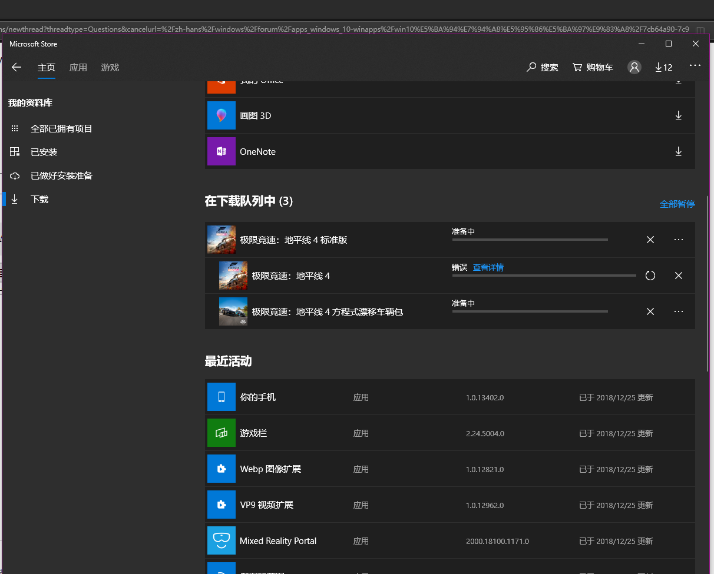
Task: Click the 画图 3D app icon
Action: pos(222,115)
